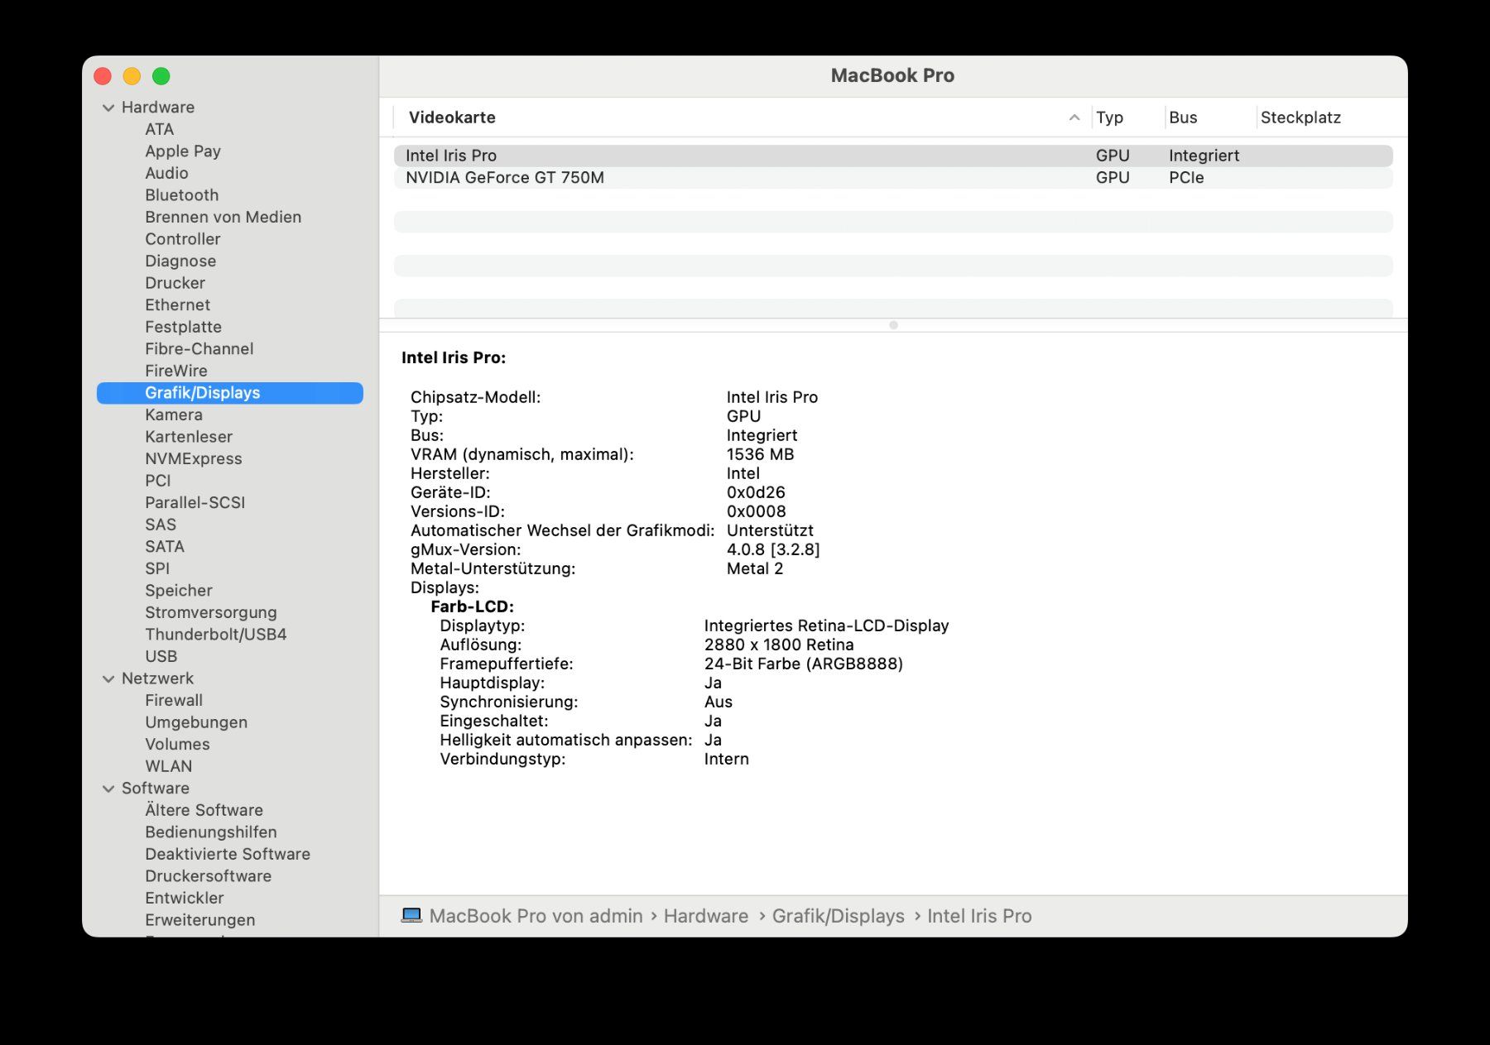This screenshot has width=1490, height=1045.
Task: Select Intel Iris Pro table row
Action: tap(893, 156)
